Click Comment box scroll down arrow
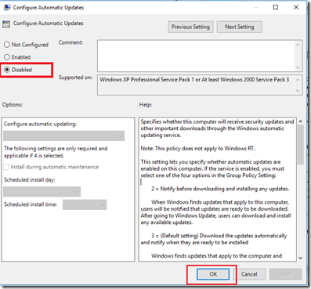This screenshot has height=289, width=311. pyautogui.click(x=298, y=67)
